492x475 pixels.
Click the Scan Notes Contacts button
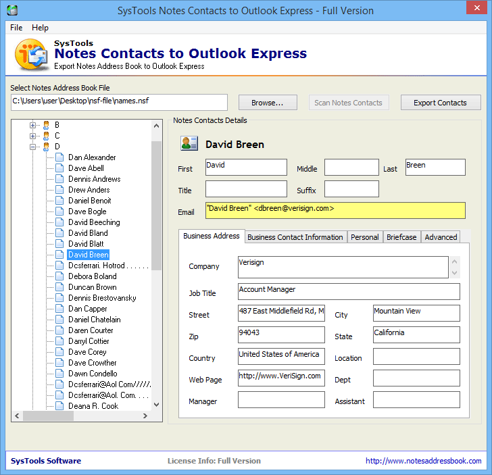pyautogui.click(x=349, y=103)
